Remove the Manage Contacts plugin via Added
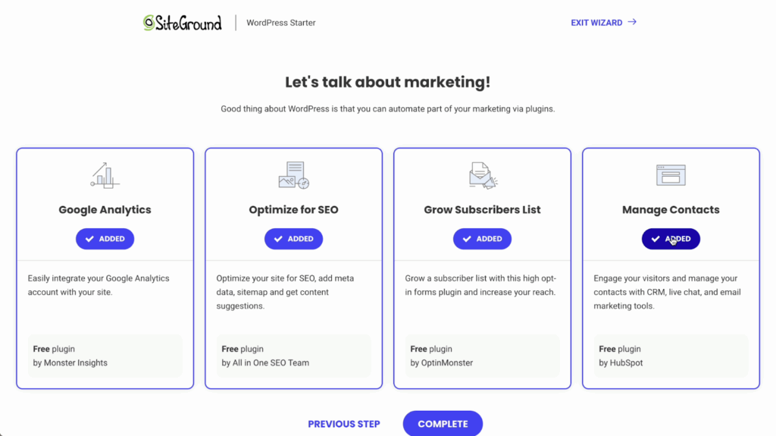776x436 pixels. [671, 239]
